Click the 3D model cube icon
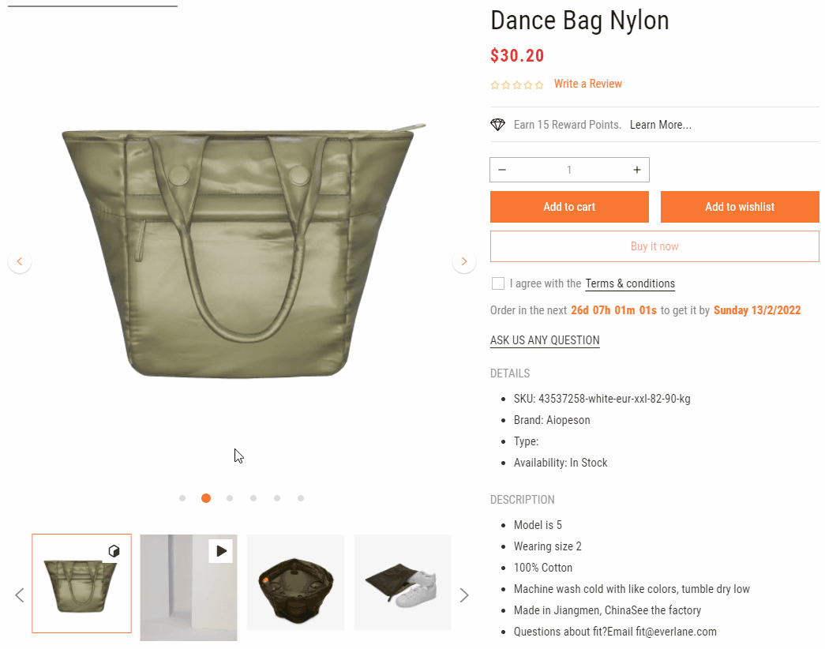Viewport: 825px width, 649px height. [114, 551]
